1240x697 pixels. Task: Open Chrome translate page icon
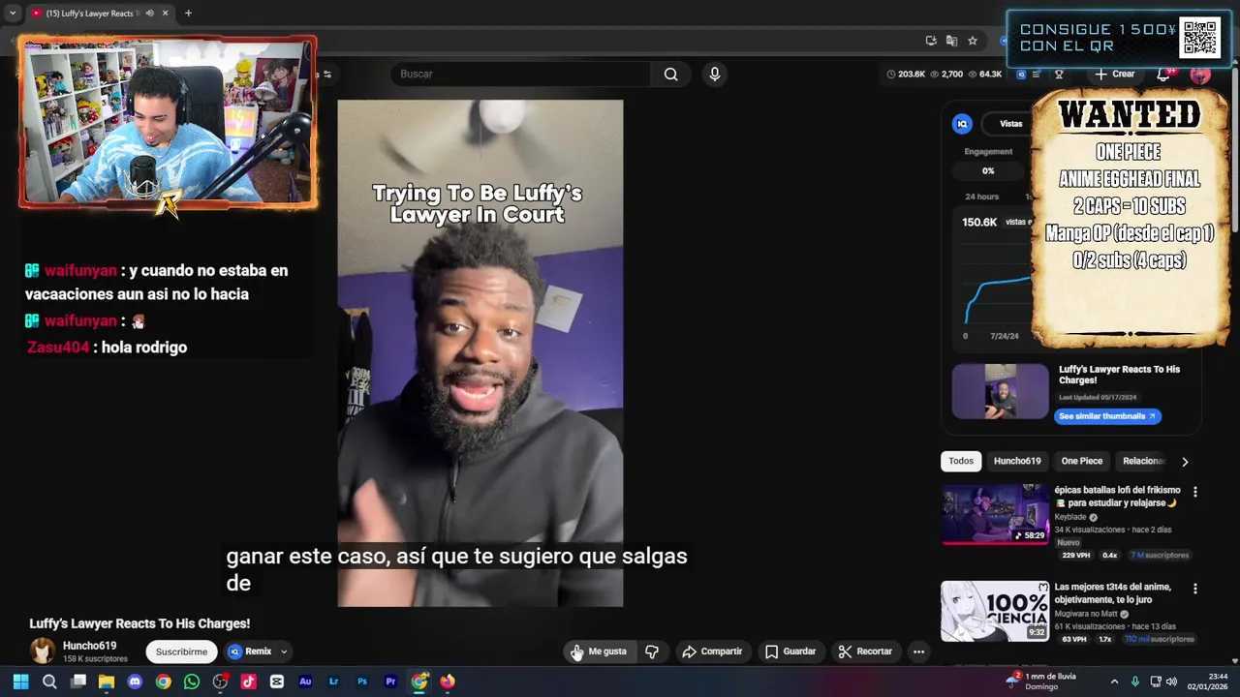951,41
